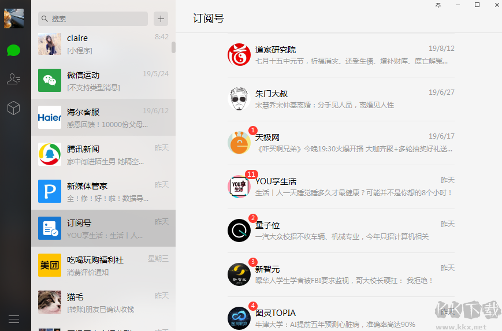Open the Contacts icon in sidebar
The width and height of the screenshot is (502, 331).
tap(13, 79)
